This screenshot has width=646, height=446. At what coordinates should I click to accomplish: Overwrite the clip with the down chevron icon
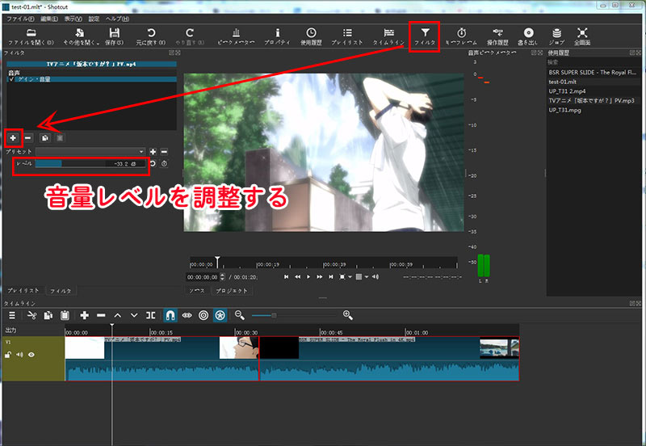point(134,315)
